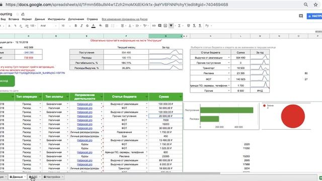The image size is (322, 181).
Task: Click the red pie chart
Action: tap(293, 116)
